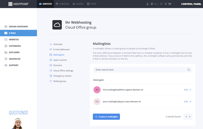The width and height of the screenshot is (203, 129).
Task: Click the Hostpoint logo
Action: tap(18, 4)
